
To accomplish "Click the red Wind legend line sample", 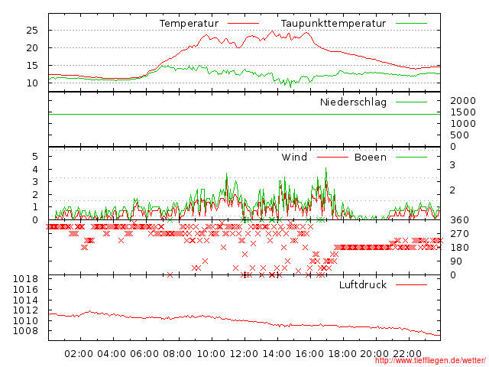I will point(332,157).
